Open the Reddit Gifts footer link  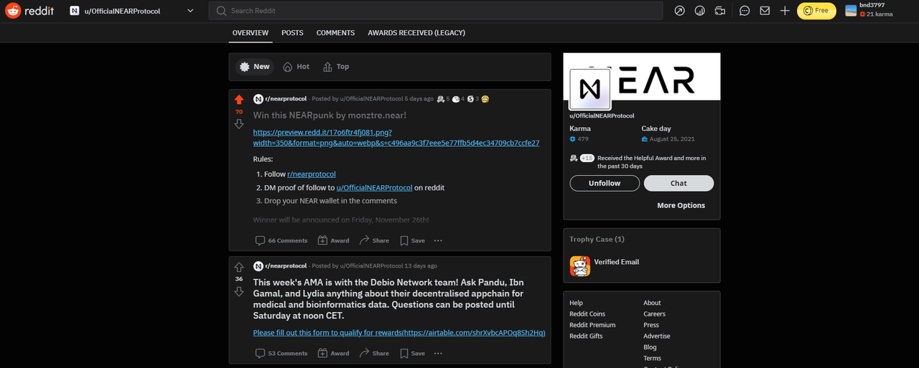[586, 336]
